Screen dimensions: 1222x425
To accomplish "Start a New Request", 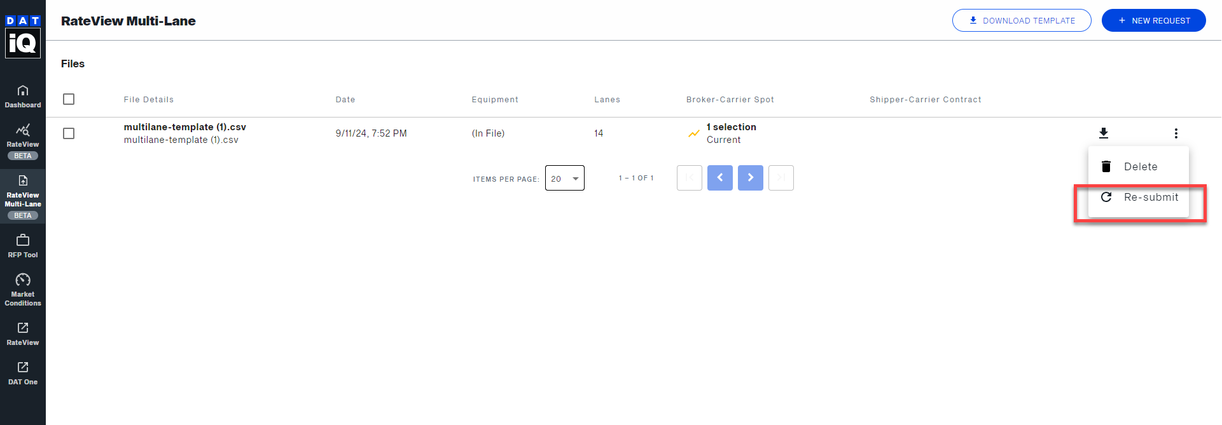I will 1154,20.
